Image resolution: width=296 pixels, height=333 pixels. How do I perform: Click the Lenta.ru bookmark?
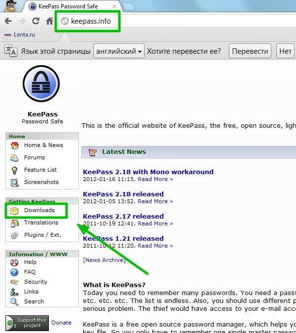tap(20, 35)
